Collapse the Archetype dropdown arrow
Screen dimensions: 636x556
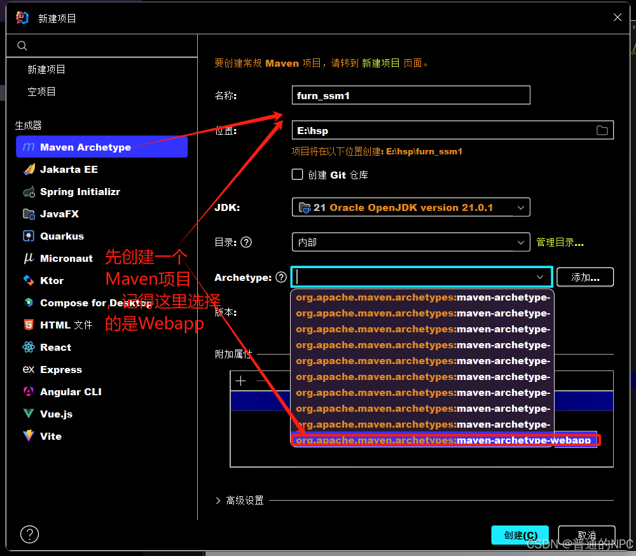540,277
